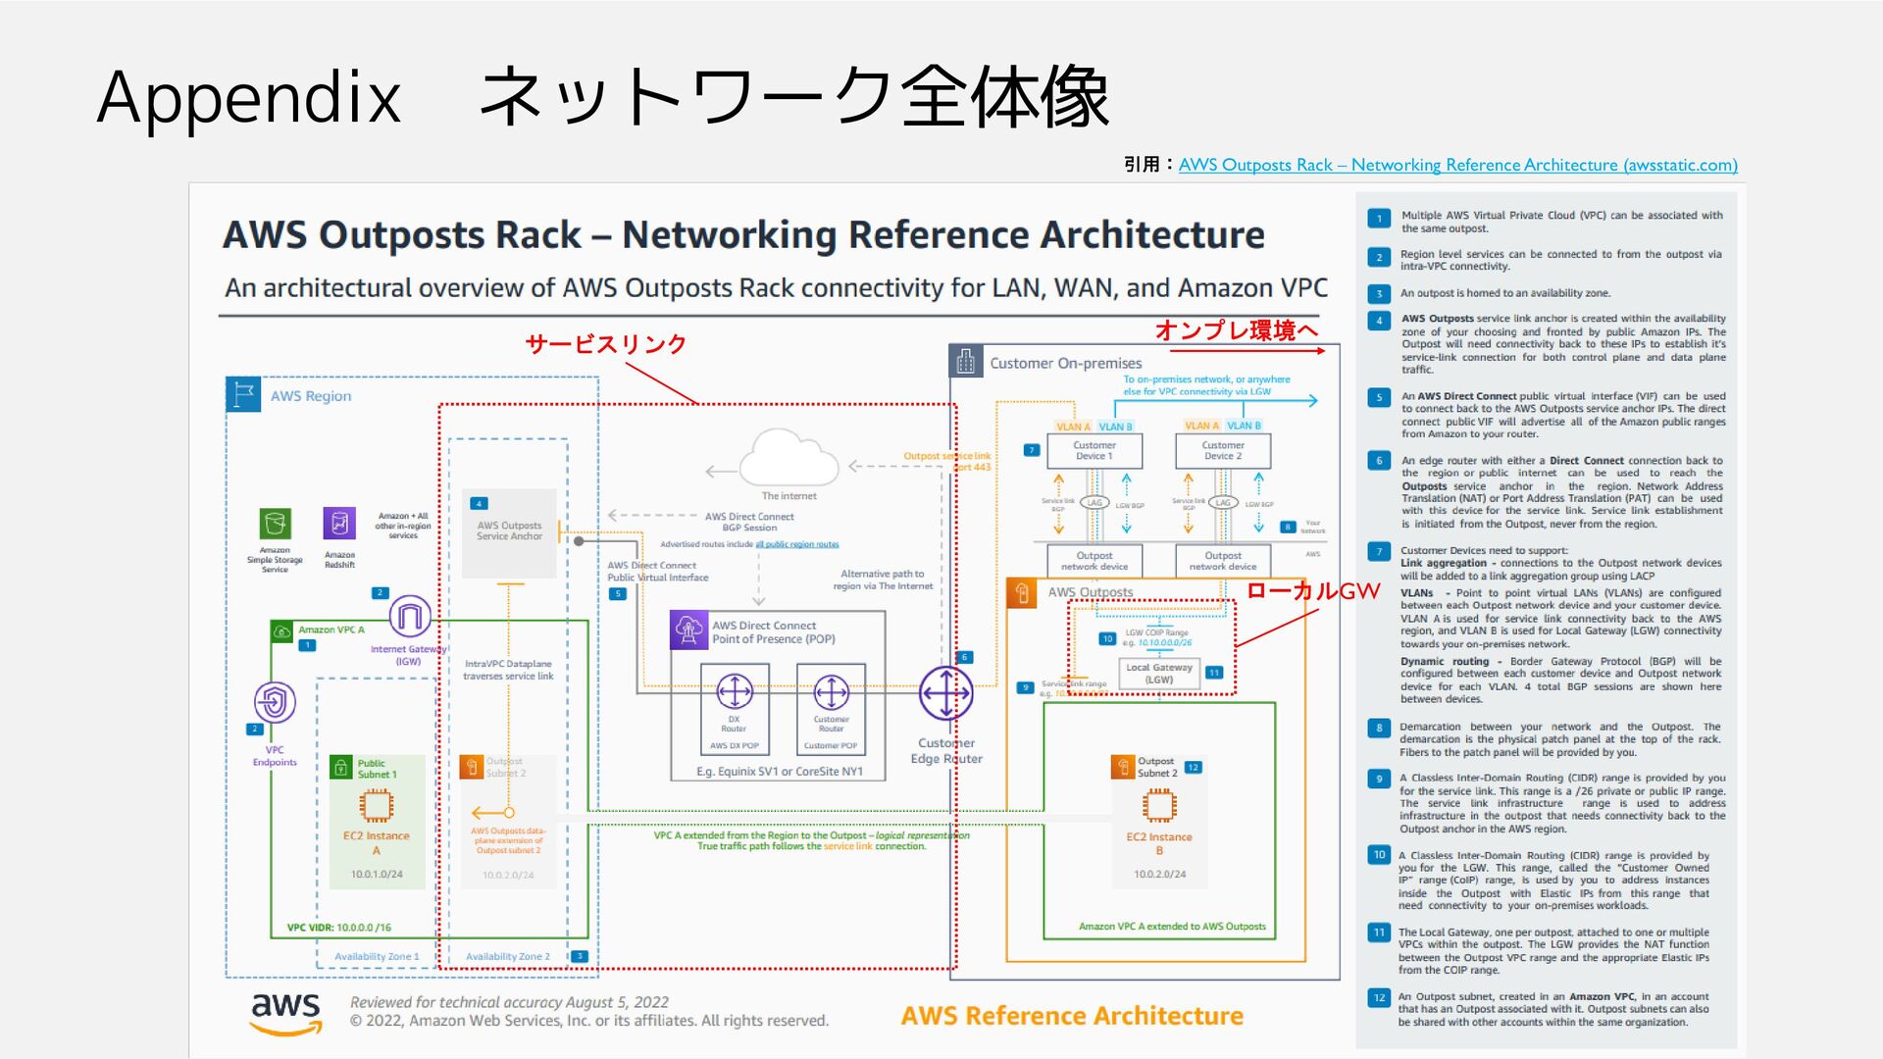Click the Customer Device 1 box
The image size is (1883, 1059).
coord(1094,451)
